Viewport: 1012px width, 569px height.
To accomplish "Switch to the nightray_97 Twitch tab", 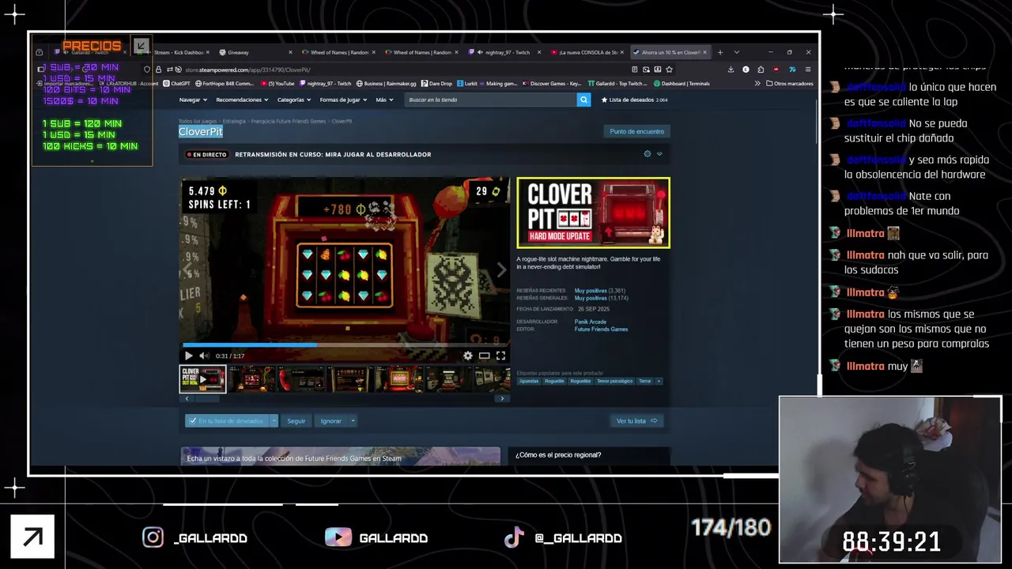I will coord(503,52).
